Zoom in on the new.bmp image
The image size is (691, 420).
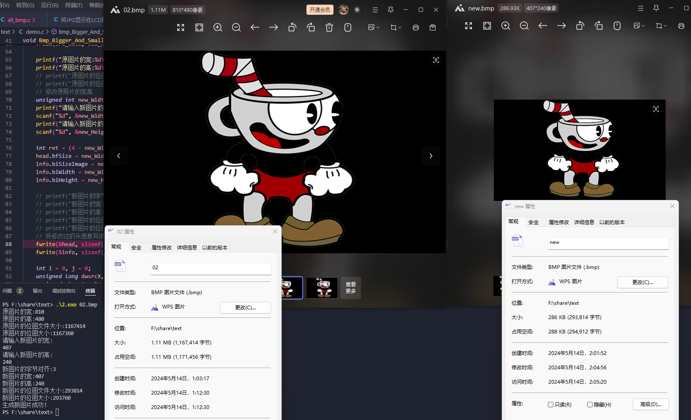(x=506, y=26)
